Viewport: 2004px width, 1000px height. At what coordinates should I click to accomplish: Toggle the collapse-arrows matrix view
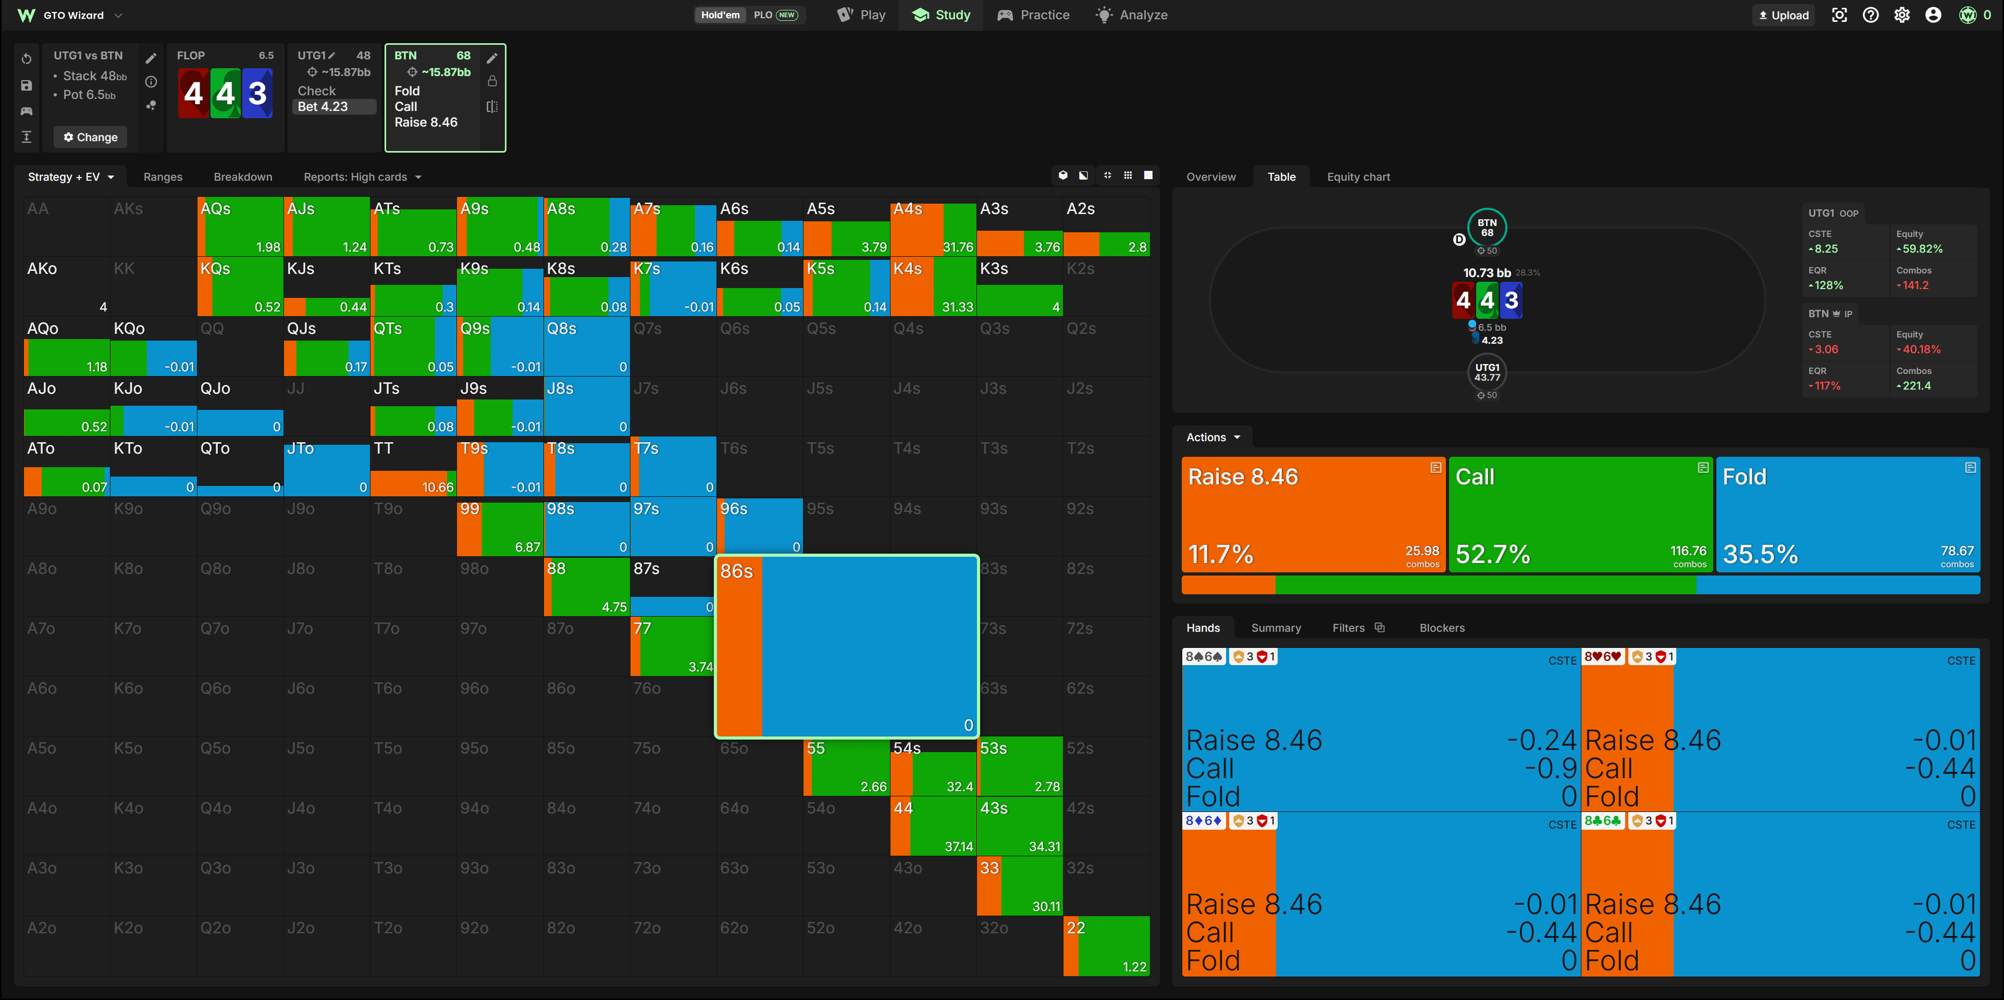(x=1107, y=176)
